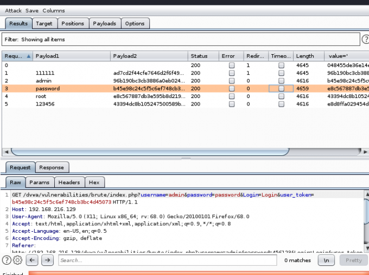The image size is (369, 275).
Task: Click the horizontal scrollbar thumb under the table
Action: click(150, 152)
